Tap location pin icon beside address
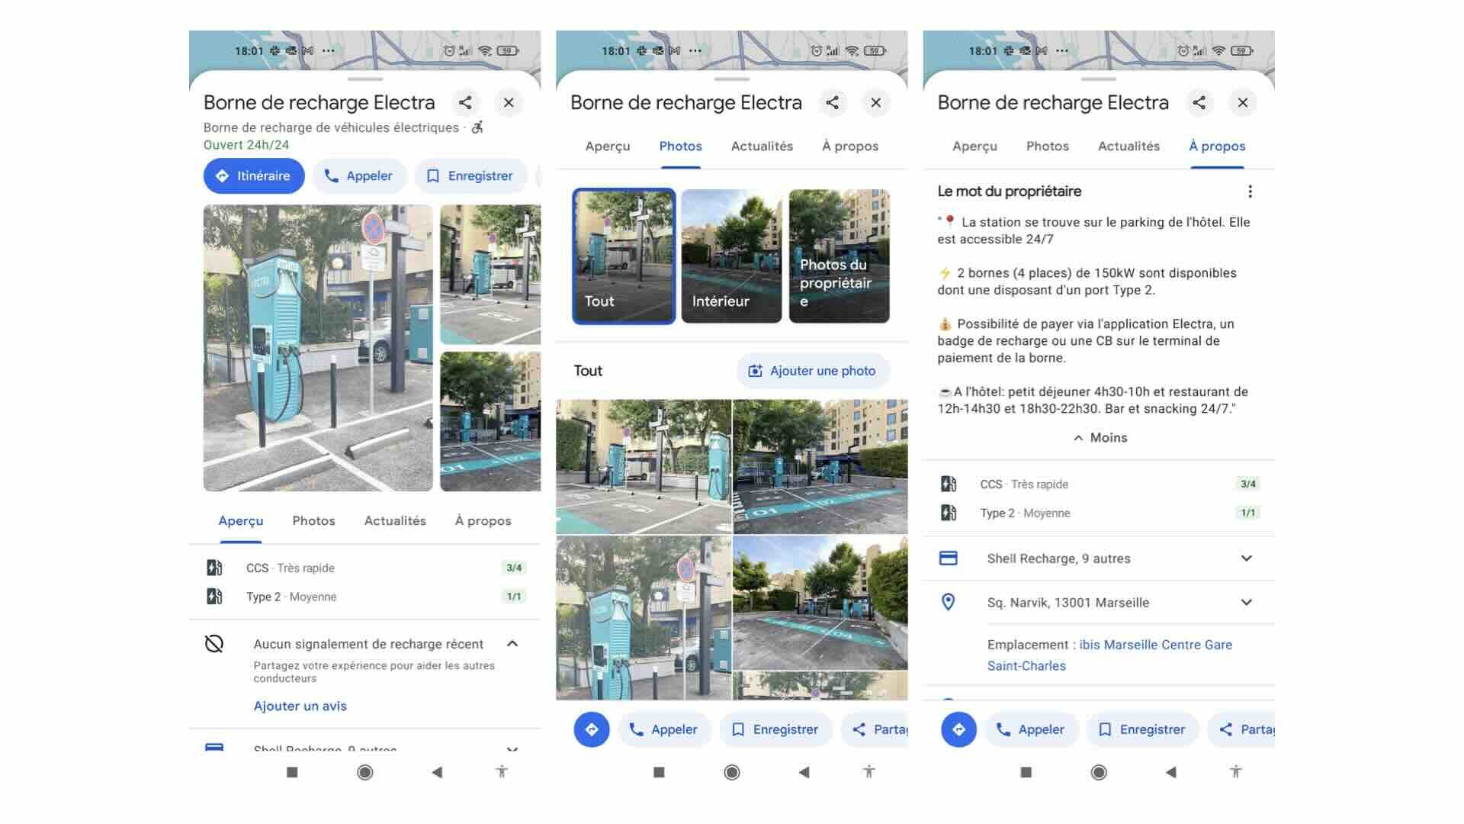The width and height of the screenshot is (1464, 824). pyautogui.click(x=949, y=603)
